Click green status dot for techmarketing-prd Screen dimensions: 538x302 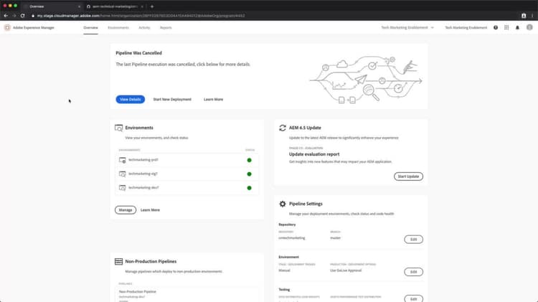point(249,160)
